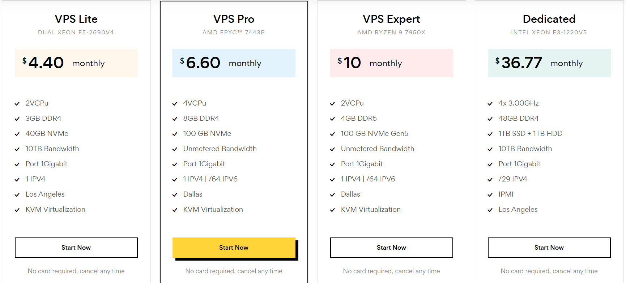The width and height of the screenshot is (626, 283).
Task: Click checkmark beside 40GB NVMe
Action: pos(17,134)
